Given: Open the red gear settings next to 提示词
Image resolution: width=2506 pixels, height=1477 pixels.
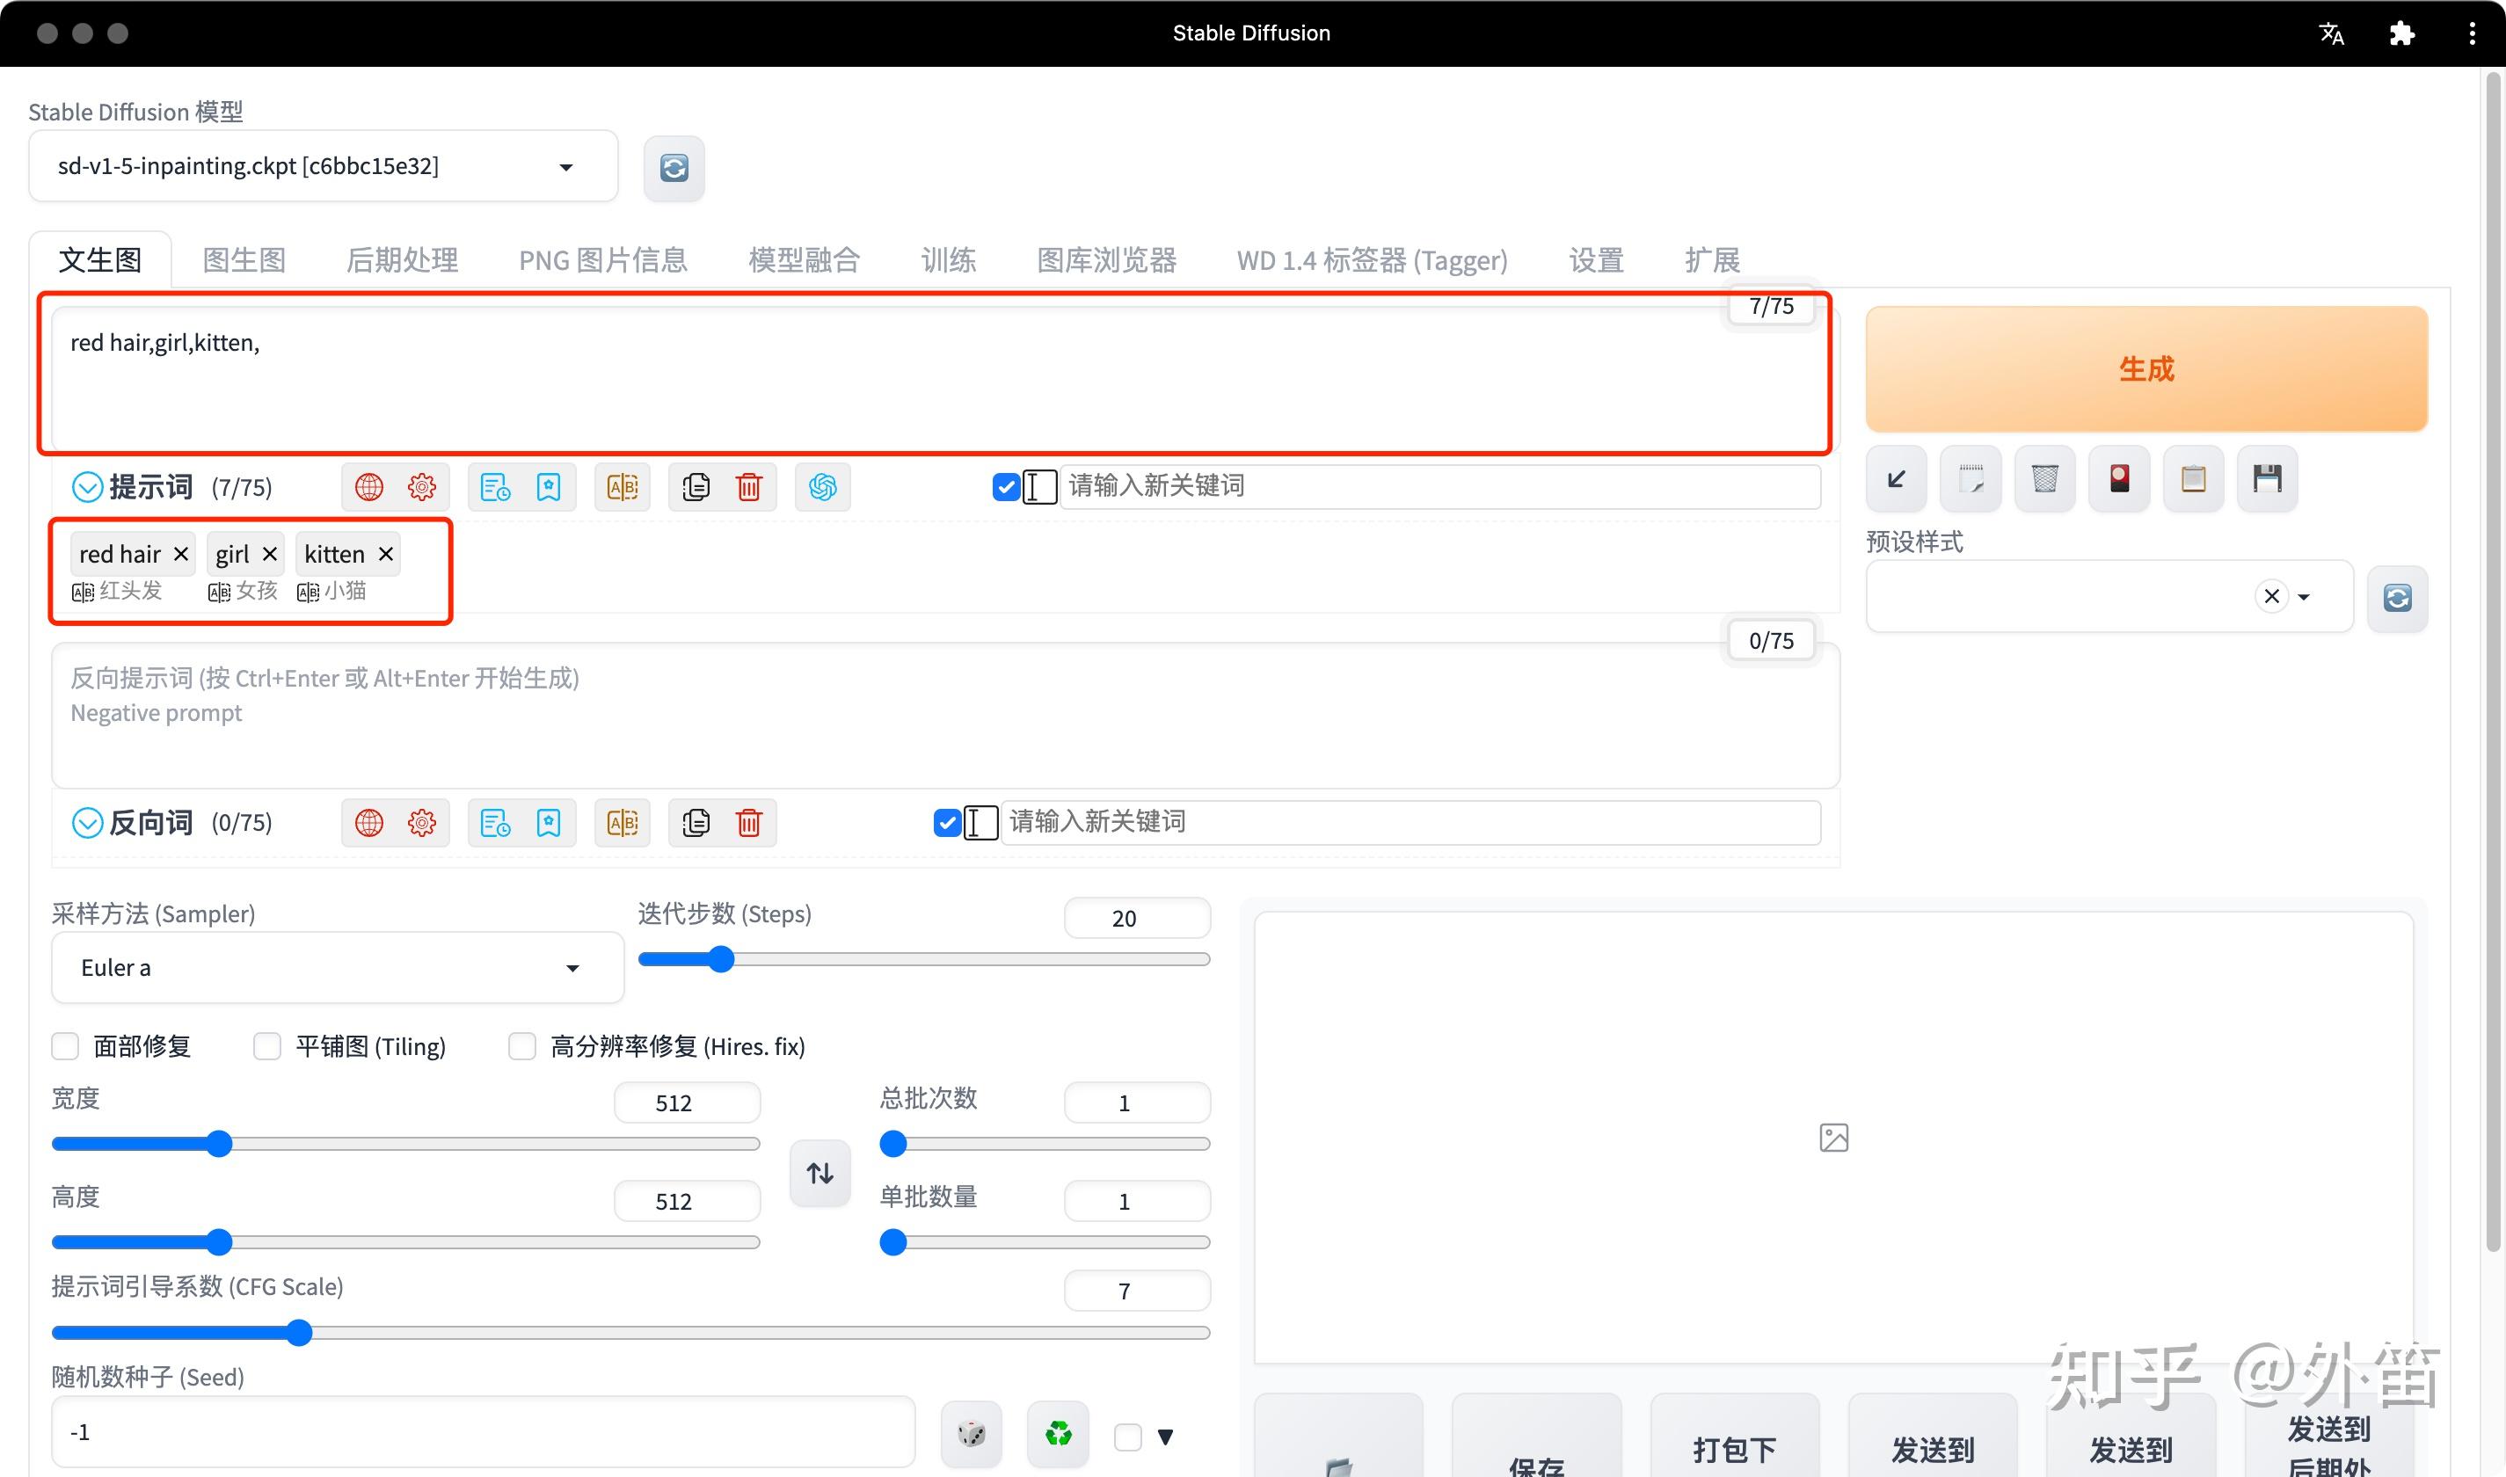Looking at the screenshot, I should coord(421,487).
